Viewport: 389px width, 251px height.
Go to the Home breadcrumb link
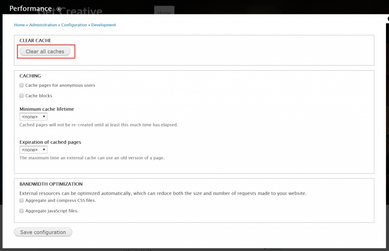point(19,25)
